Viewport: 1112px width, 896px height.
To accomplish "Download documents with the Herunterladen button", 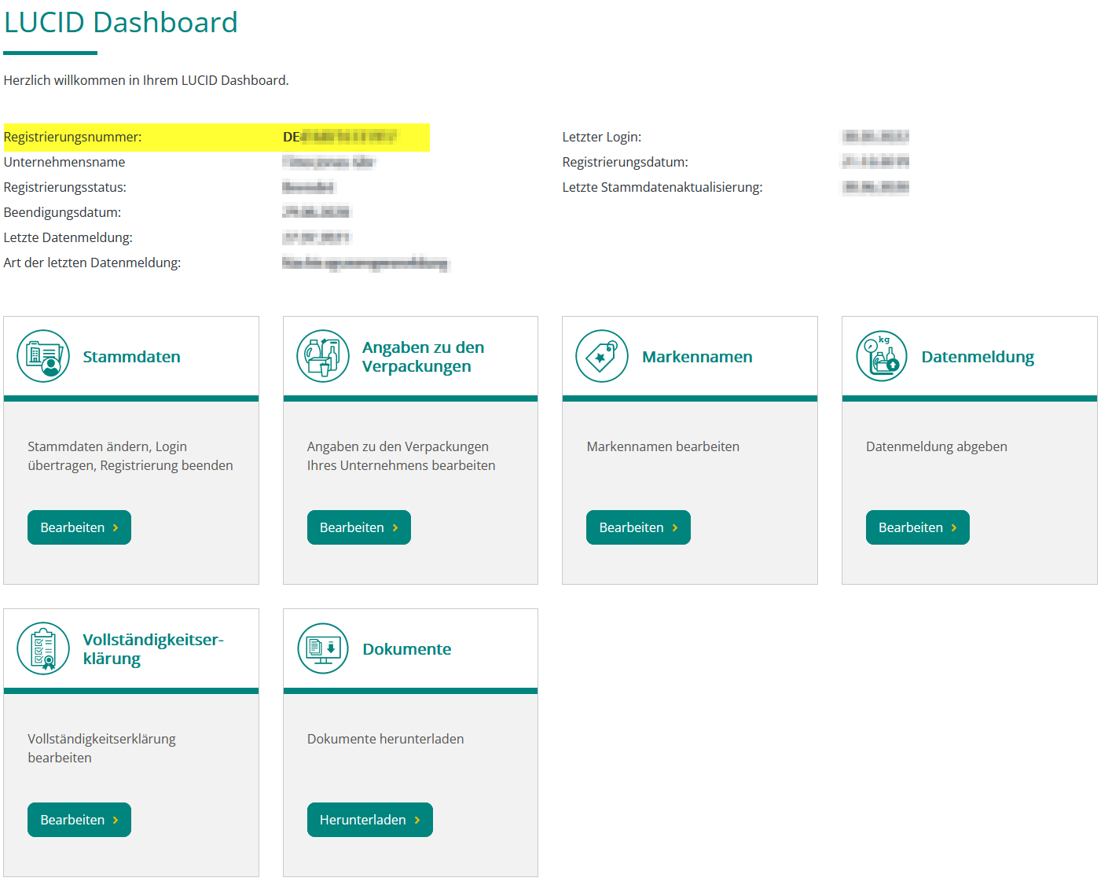I will pos(370,820).
